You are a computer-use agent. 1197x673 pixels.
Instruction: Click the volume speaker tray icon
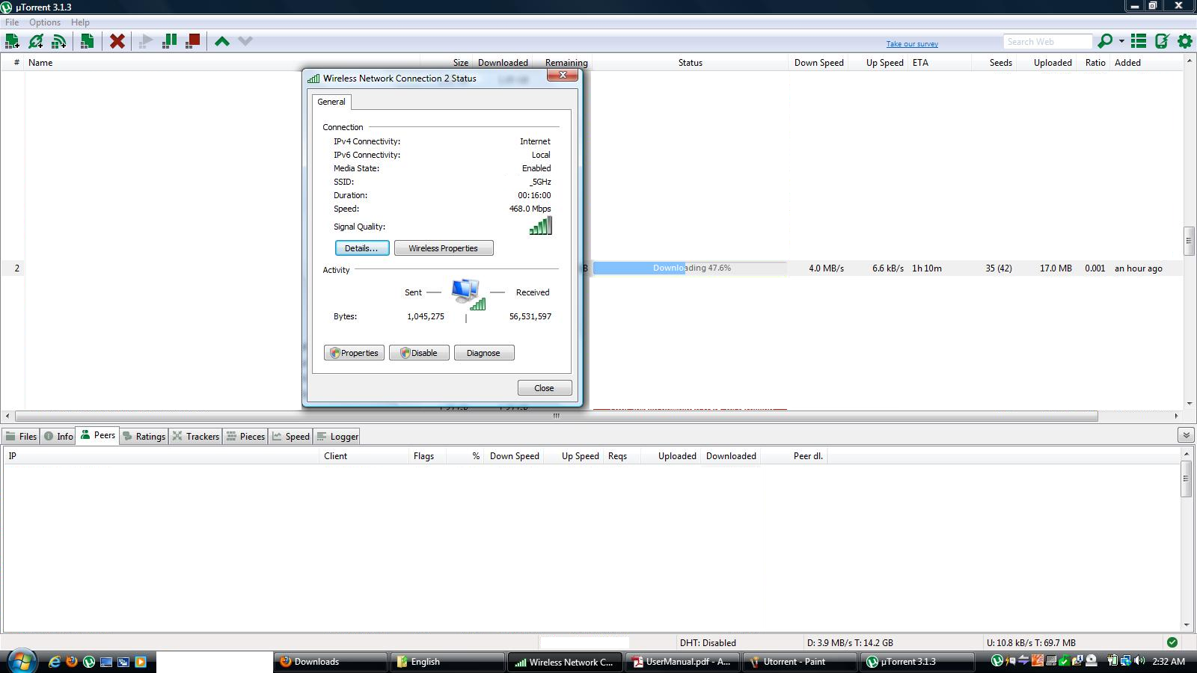pos(1139,661)
